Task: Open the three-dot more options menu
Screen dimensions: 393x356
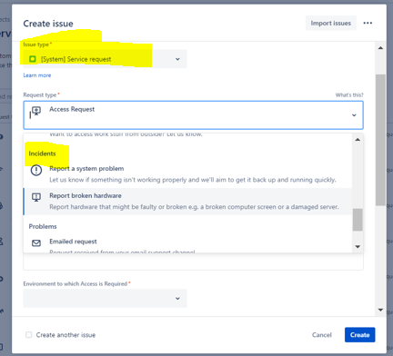Action: [x=368, y=23]
